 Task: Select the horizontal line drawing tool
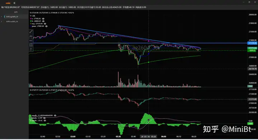[31, 40]
